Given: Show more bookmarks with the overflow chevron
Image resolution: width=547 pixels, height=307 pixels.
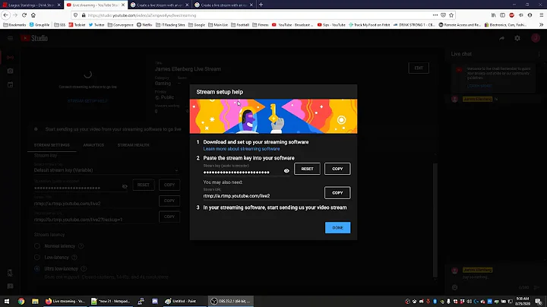Looking at the screenshot, I should [541, 25].
